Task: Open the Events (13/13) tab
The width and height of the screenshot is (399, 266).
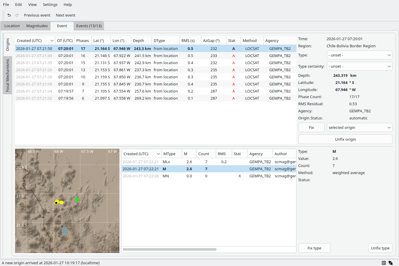Action: point(89,26)
